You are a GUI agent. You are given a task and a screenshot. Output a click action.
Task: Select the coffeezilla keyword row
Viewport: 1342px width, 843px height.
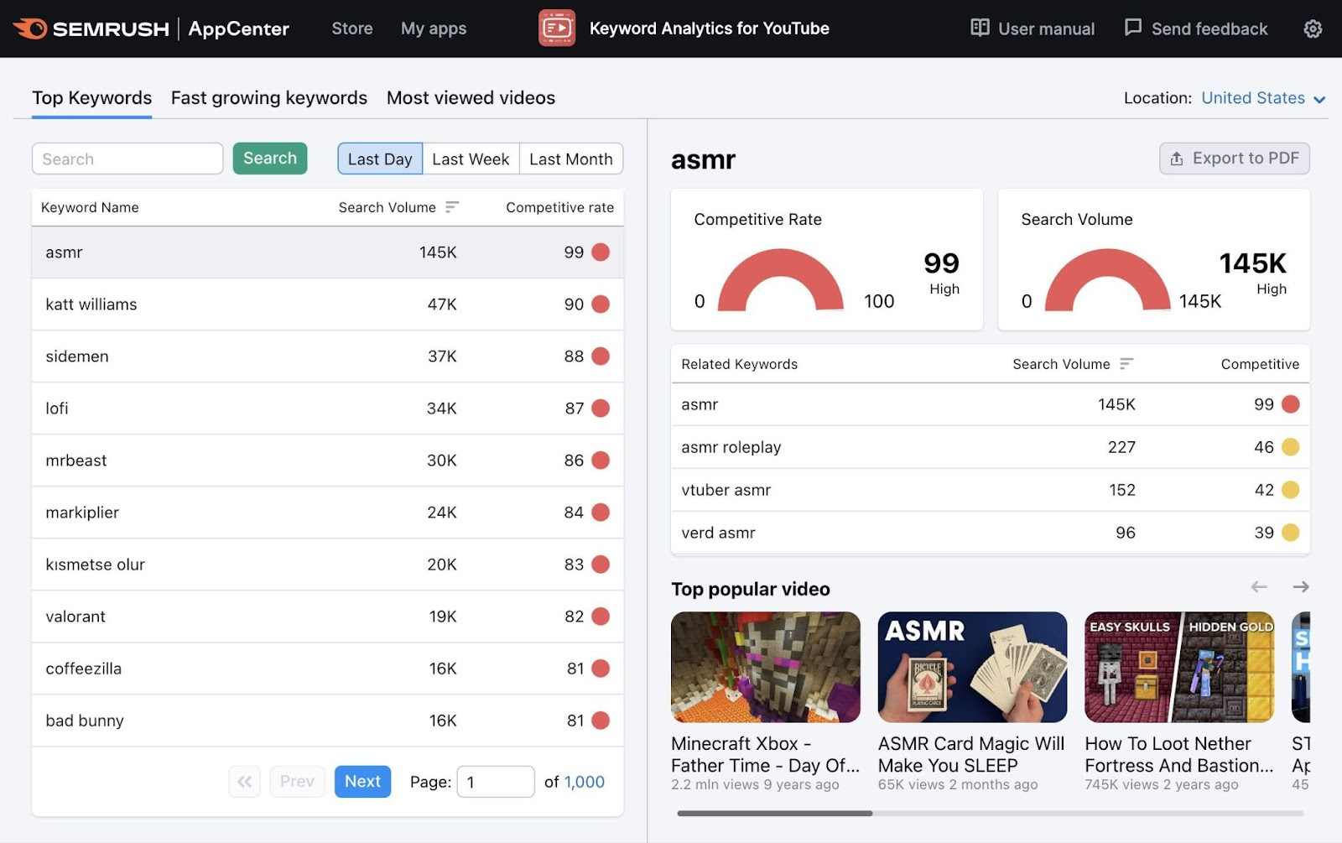point(327,669)
